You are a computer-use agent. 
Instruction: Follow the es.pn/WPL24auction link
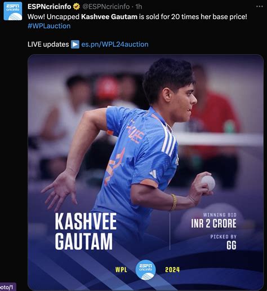[x=115, y=45]
